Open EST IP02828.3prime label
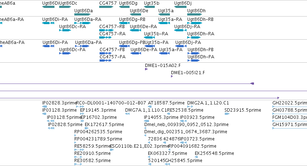This screenshot has width=307, height=166. pyautogui.click(x=60, y=103)
